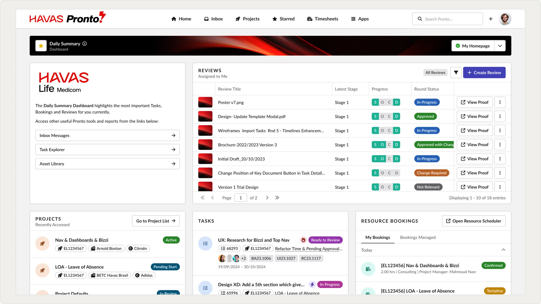Open more options for Poster v7.png
541x304 pixels.
pyautogui.click(x=500, y=102)
